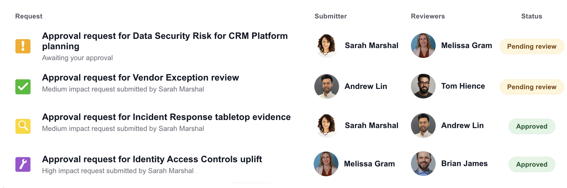Viewport: 567px width, 188px height.
Task: Sort by the Status column header
Action: tap(532, 16)
